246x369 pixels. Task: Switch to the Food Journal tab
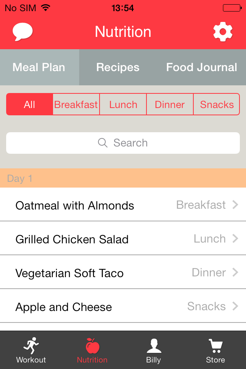tap(201, 67)
